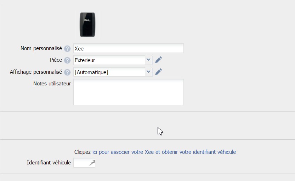Edit rooms with pencil beside Exterieur
This screenshot has width=295, height=181.
158,60
